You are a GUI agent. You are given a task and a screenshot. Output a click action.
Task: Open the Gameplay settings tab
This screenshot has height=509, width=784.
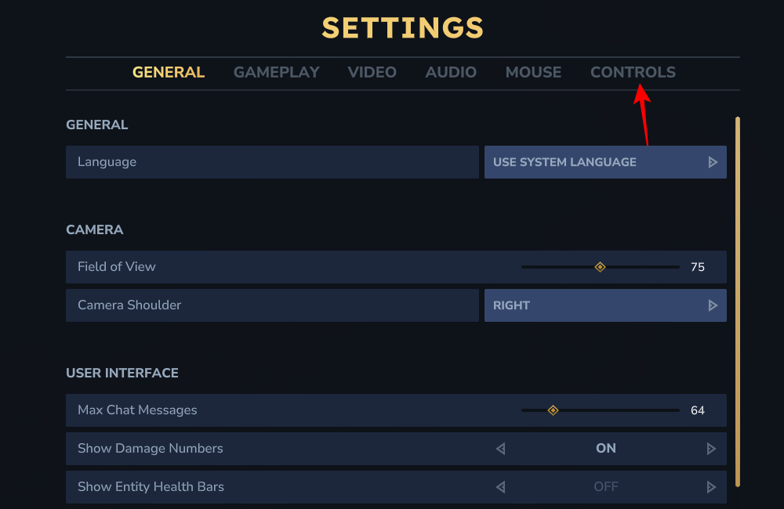[x=277, y=73]
